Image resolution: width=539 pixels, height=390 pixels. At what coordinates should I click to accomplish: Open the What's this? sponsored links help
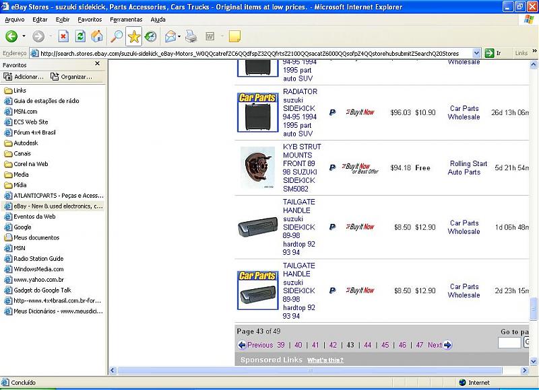[x=325, y=360]
